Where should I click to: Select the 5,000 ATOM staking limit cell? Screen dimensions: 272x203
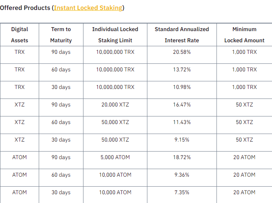tap(115, 157)
